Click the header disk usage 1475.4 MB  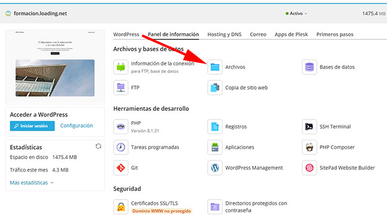(374, 14)
